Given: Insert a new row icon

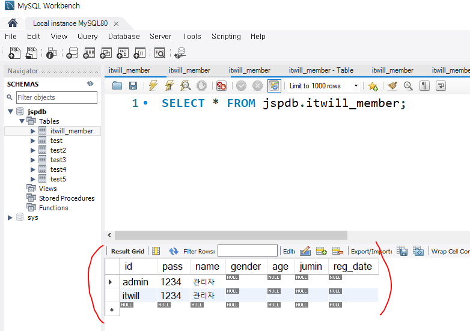Looking at the screenshot, I should (x=322, y=251).
